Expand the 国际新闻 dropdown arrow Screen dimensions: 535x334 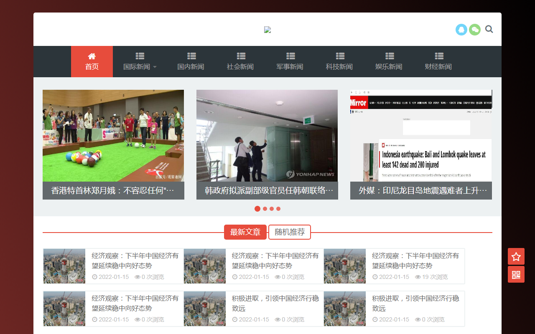coord(155,67)
